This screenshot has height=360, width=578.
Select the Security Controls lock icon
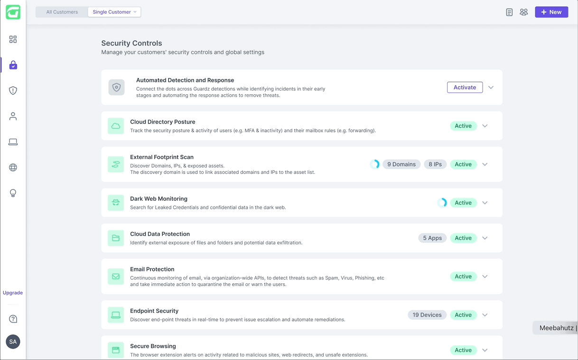13,65
